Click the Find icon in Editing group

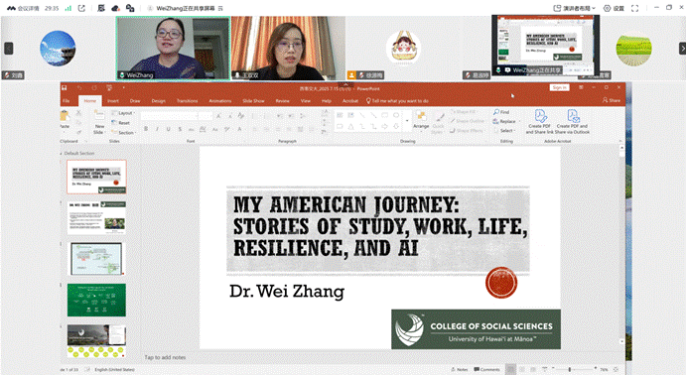coord(501,112)
